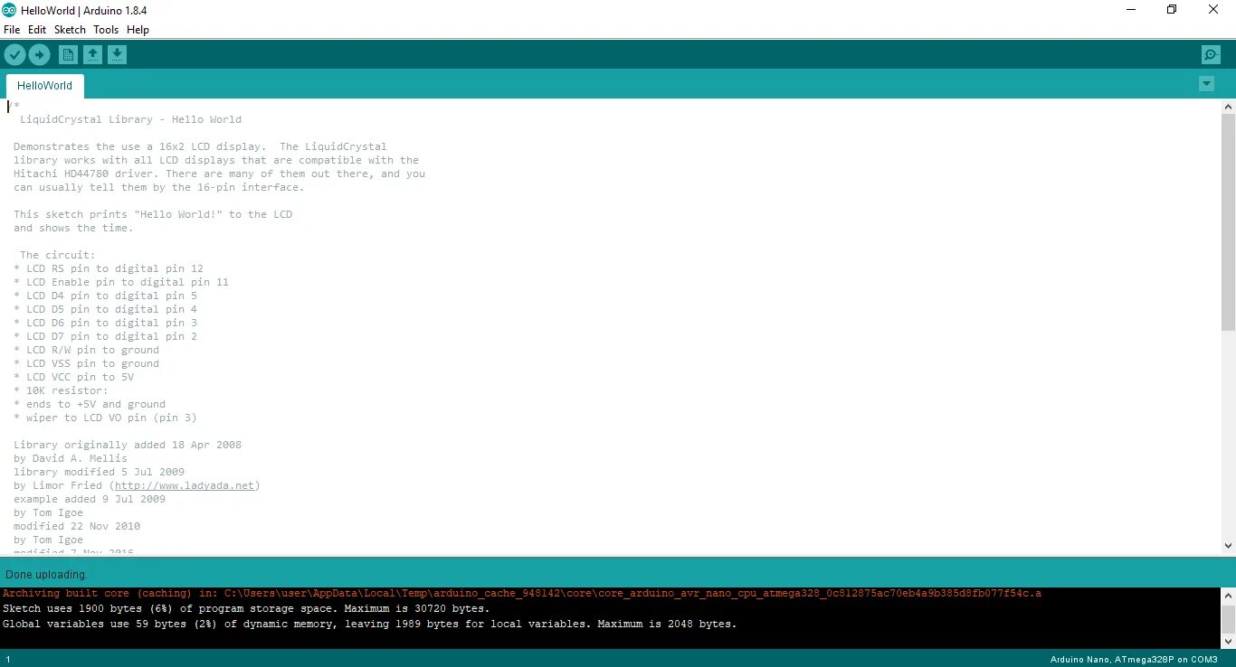Screen dimensions: 1236x667
Task: Click line number indicator '1' in status bar
Action: 8,661
